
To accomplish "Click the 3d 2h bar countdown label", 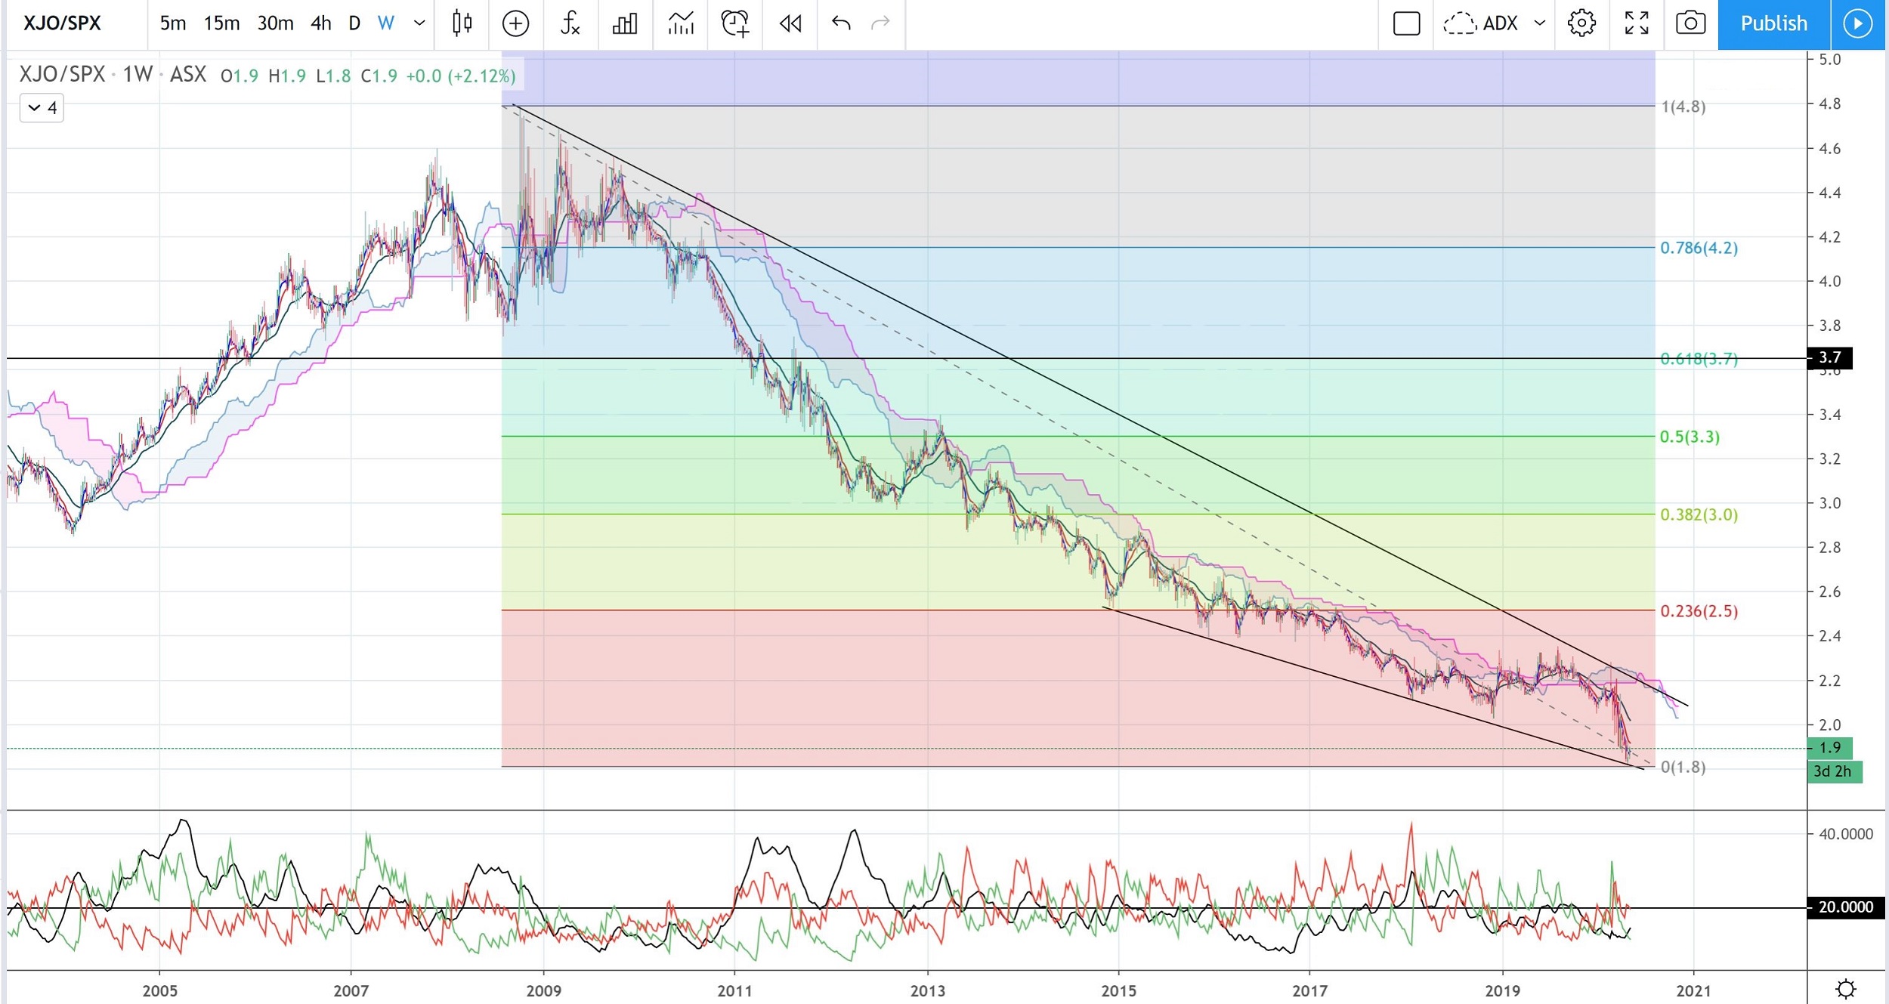I will pos(1834,771).
